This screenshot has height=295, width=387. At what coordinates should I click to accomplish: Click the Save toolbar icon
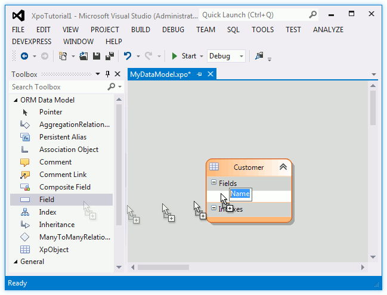pos(97,56)
